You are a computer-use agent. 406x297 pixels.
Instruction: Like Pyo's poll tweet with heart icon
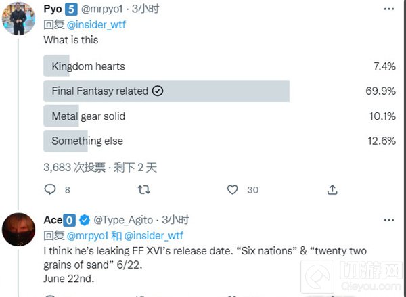coord(233,190)
